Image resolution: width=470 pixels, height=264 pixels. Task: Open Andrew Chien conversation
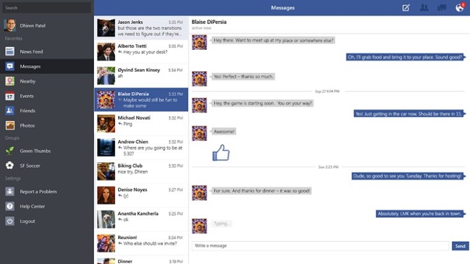point(141,148)
